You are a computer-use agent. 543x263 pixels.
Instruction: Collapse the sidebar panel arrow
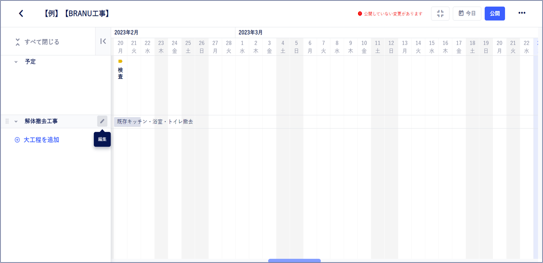(x=103, y=41)
